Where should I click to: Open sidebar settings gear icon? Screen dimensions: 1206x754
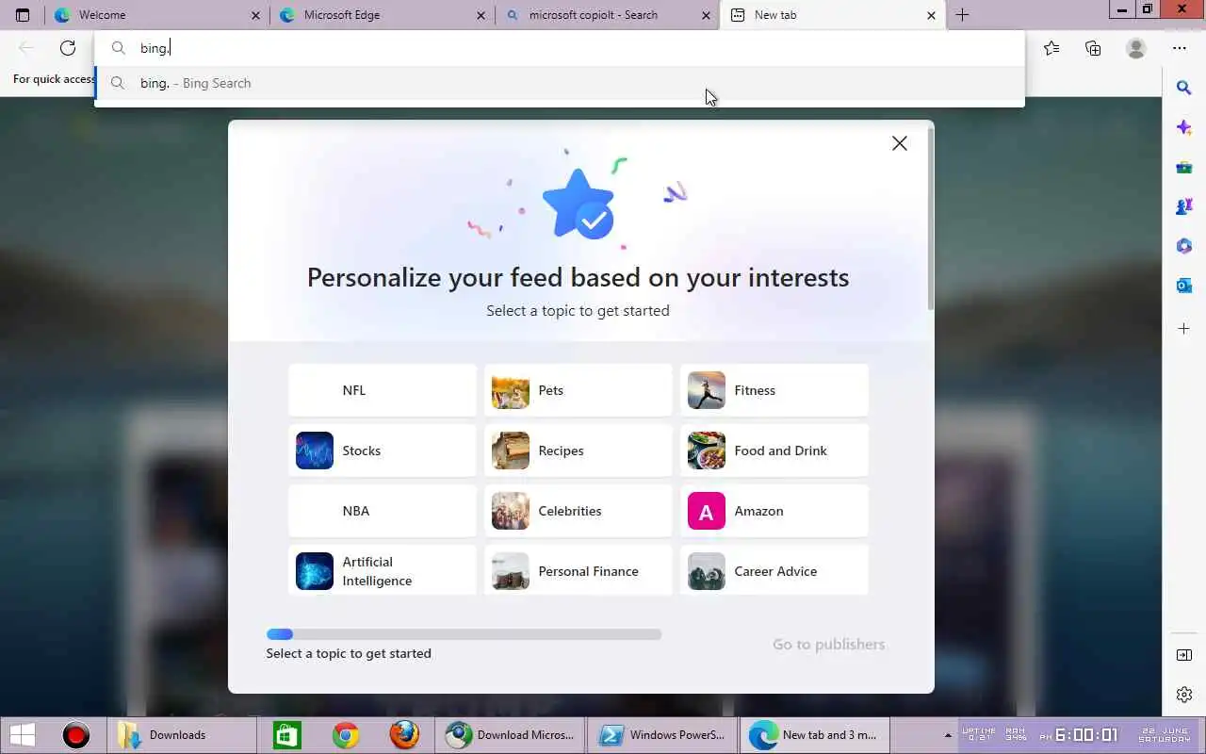1184,695
